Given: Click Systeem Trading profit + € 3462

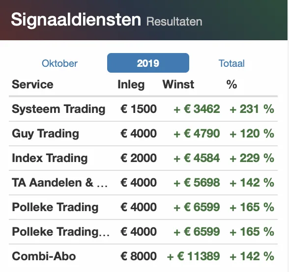Looking at the screenshot, I should click(x=197, y=109).
